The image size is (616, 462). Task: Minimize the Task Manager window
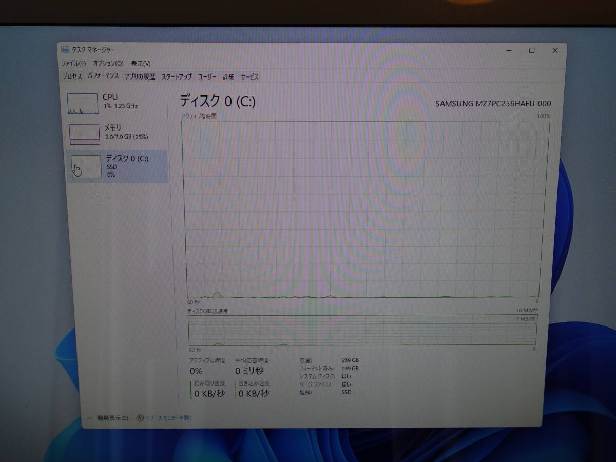[509, 50]
